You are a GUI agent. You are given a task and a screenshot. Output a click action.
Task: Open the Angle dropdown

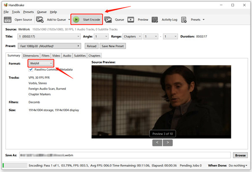pos(101,36)
